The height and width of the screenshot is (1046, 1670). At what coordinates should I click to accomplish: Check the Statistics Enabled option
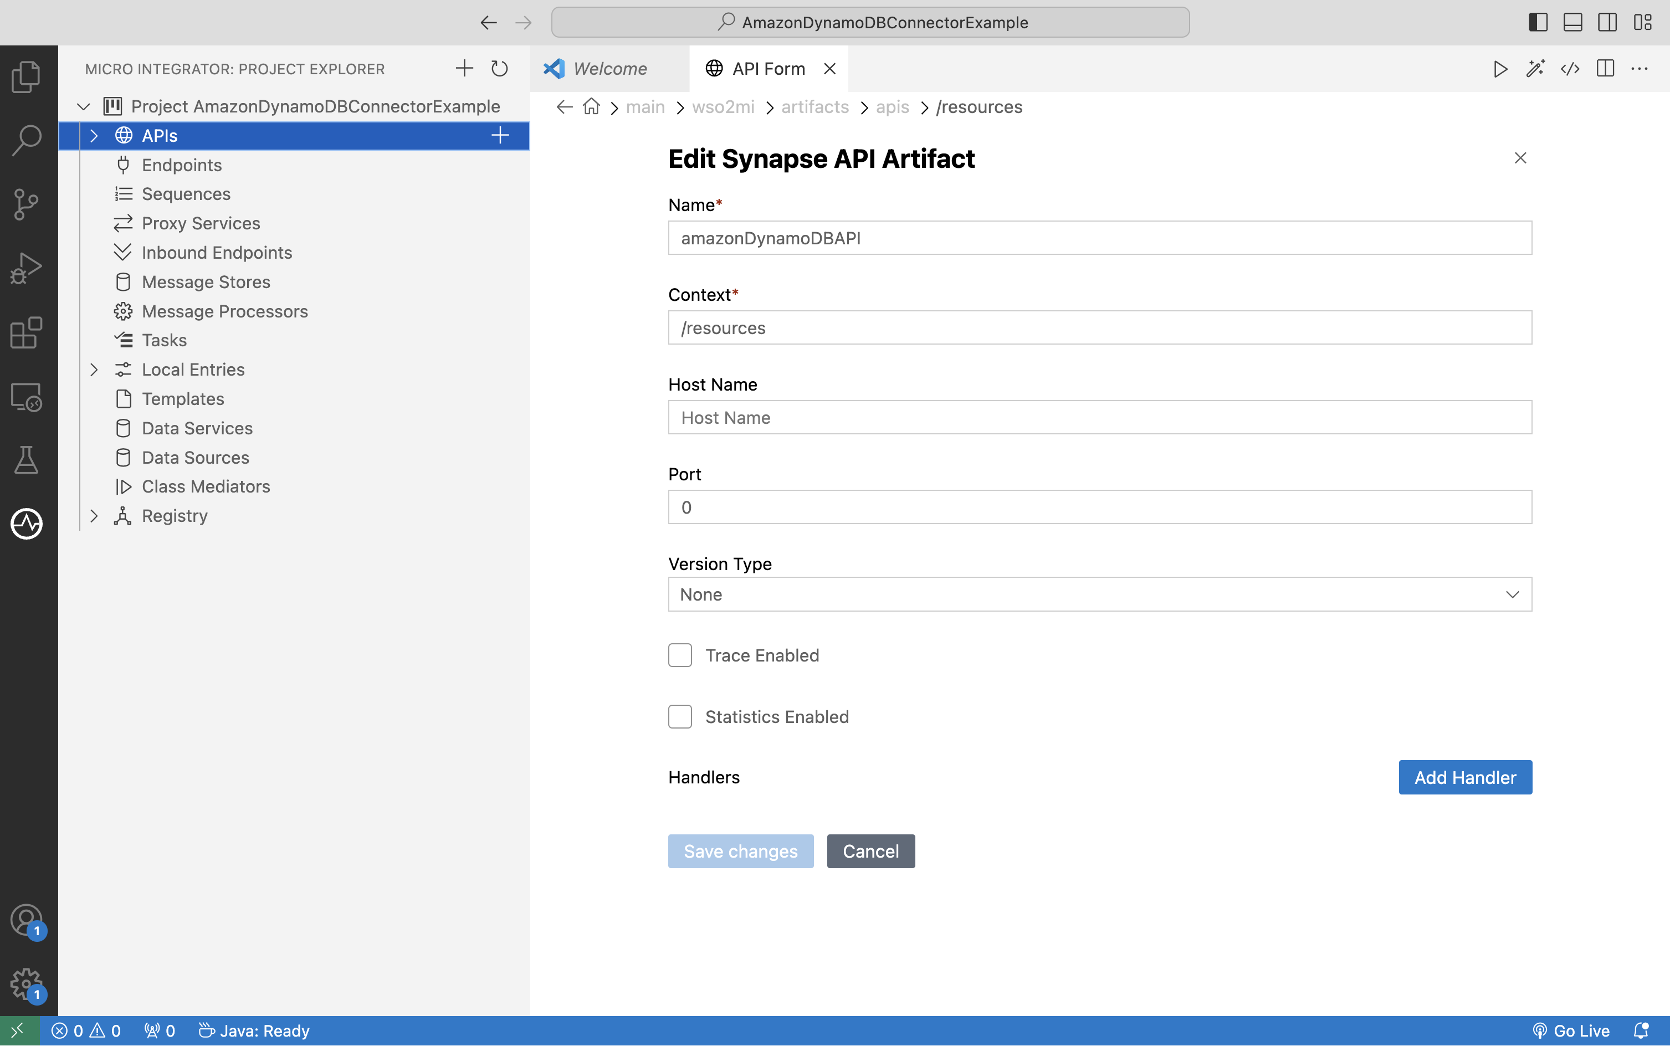[680, 717]
